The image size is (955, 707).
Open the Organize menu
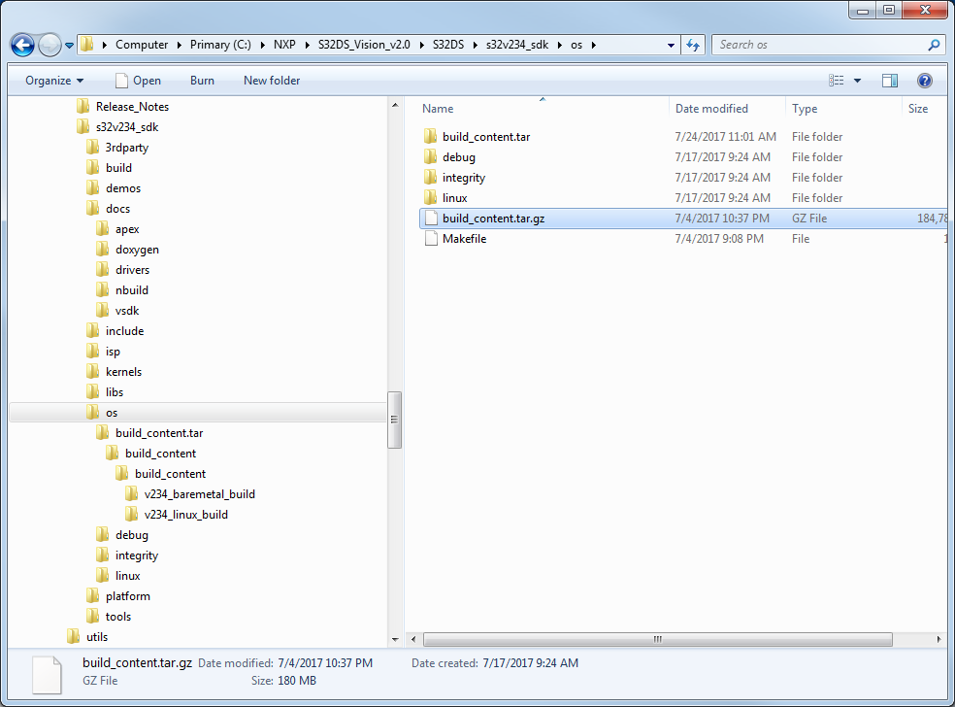[54, 81]
